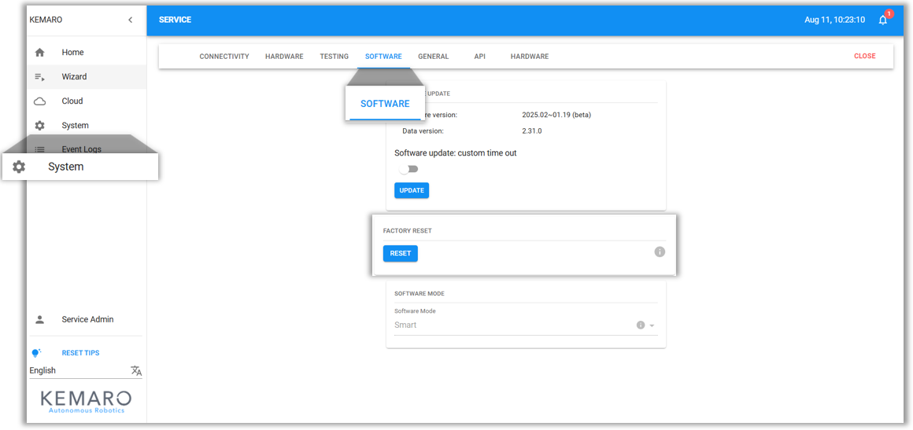Open Wizard in the sidebar
This screenshot has width=913, height=430.
click(86, 77)
